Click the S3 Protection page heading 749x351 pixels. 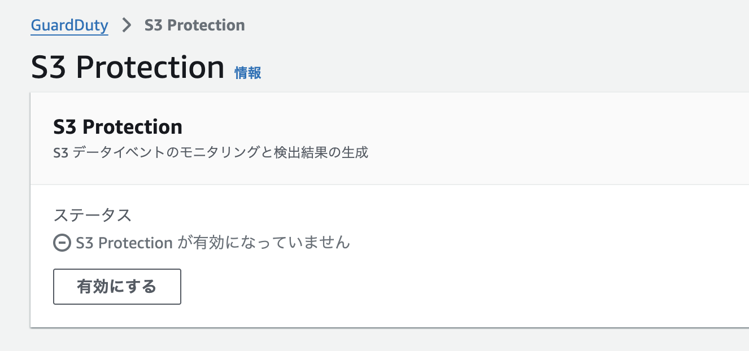click(127, 66)
